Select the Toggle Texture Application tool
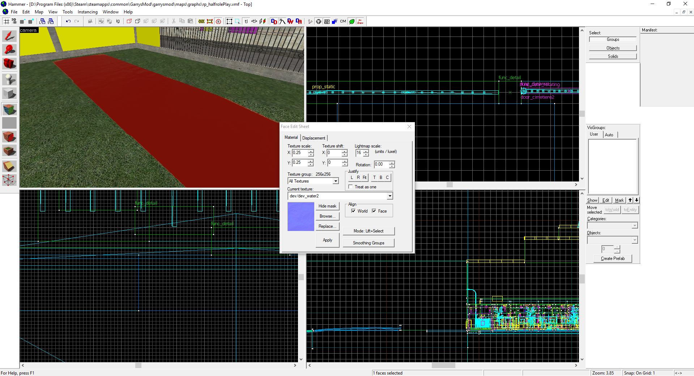This screenshot has height=376, width=694. click(9, 109)
